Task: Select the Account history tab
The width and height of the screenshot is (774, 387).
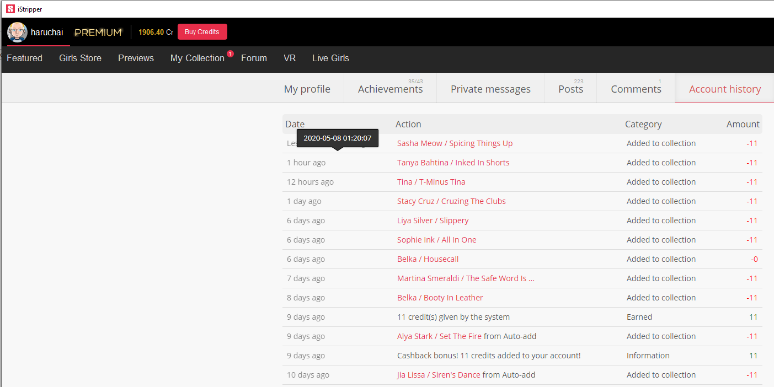Action: coord(725,89)
